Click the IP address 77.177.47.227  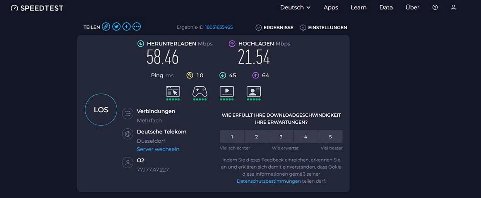point(153,170)
